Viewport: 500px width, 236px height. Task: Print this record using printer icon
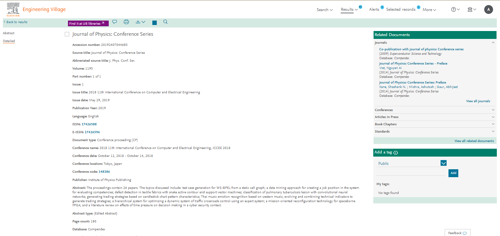(126, 22)
